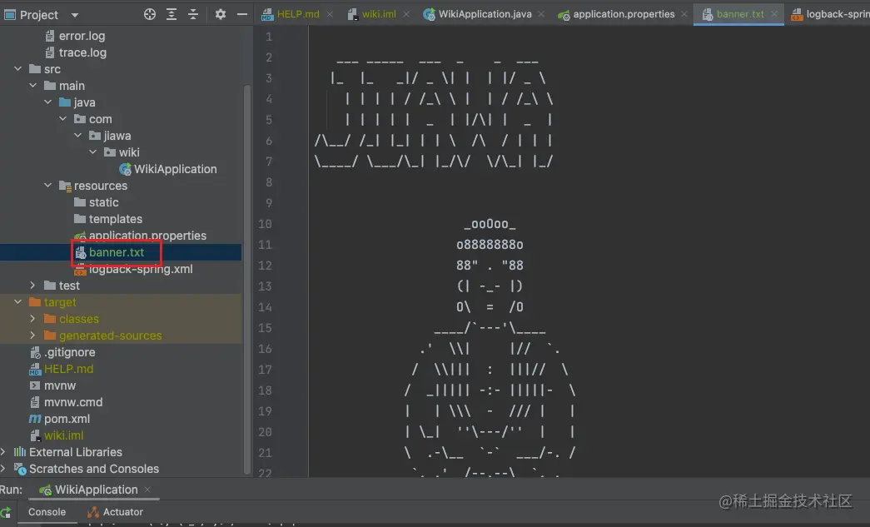The width and height of the screenshot is (870, 527).
Task: Switch to the HELP.md tab
Action: (x=298, y=14)
